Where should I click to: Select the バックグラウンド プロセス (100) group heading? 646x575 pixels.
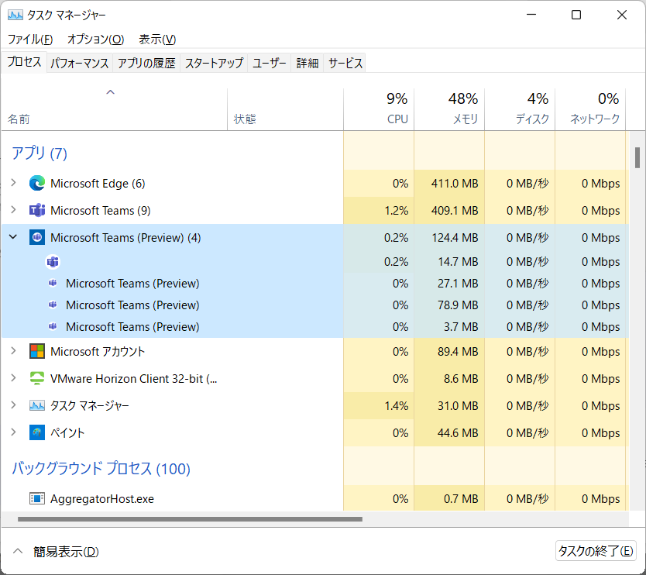coord(101,469)
